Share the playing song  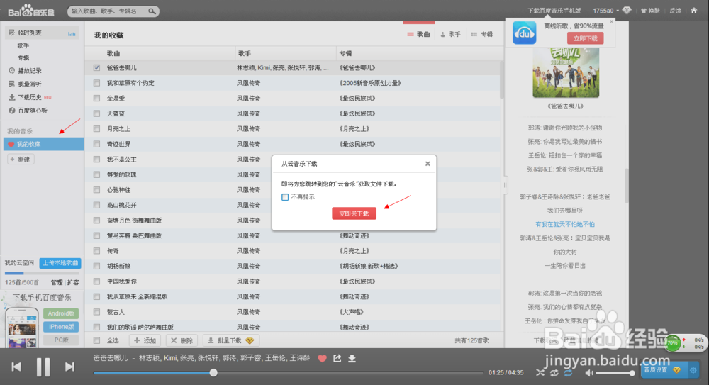337,358
